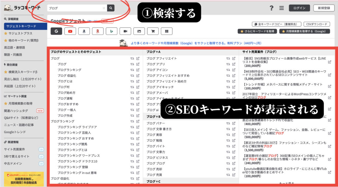This screenshot has width=338, height=187.
Task: Click the keyword ブログ アイコン
Action: pyautogui.click(x=157, y=70)
